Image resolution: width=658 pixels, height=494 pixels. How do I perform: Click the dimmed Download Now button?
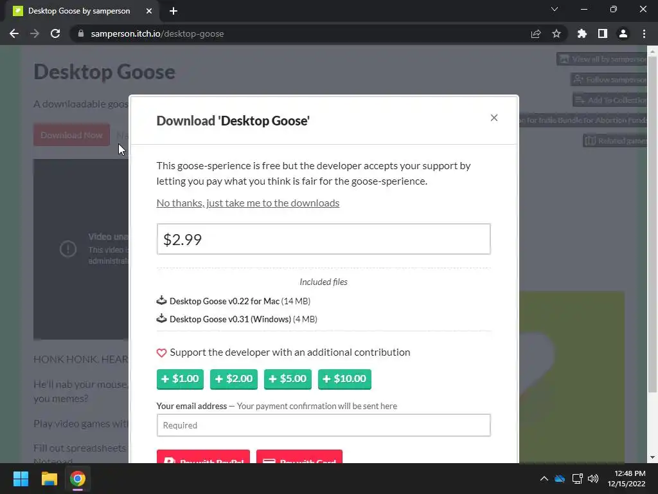[71, 135]
